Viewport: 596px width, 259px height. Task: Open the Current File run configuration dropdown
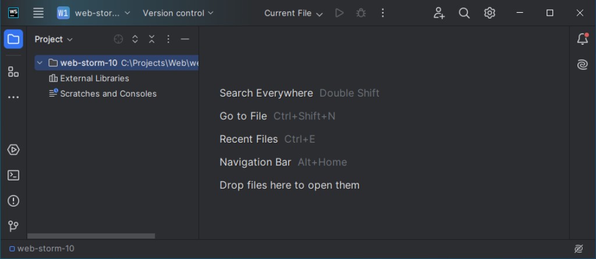293,13
